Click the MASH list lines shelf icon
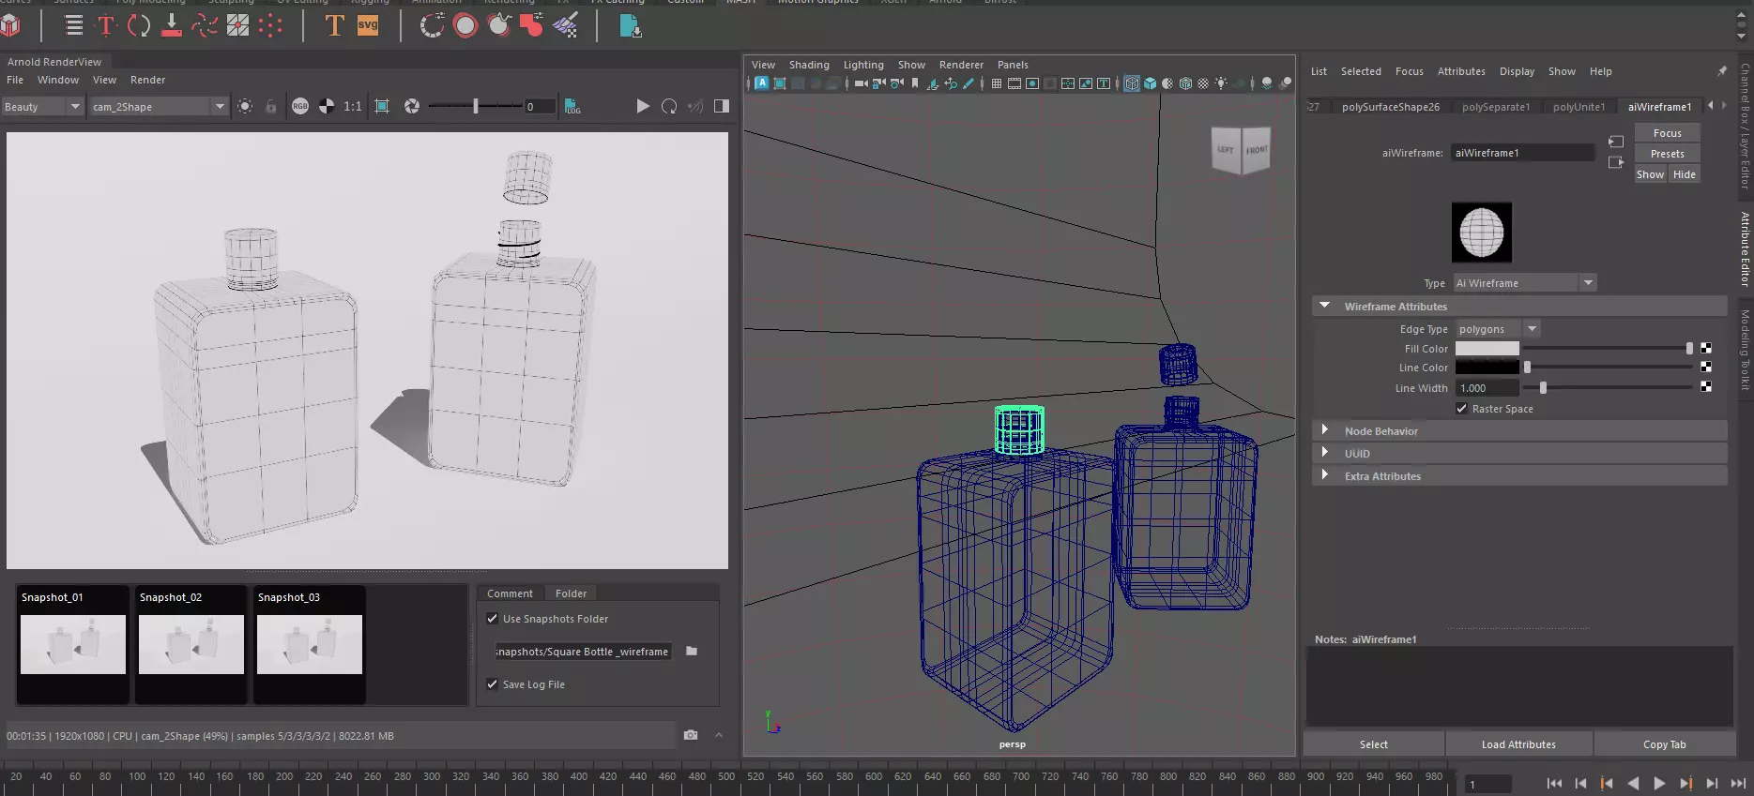 click(x=74, y=26)
